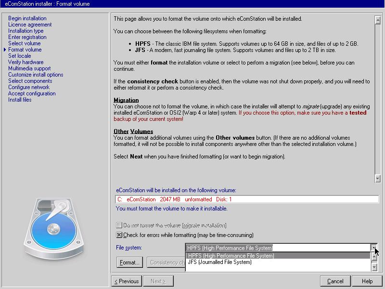Viewport: 385px width, 289px height.
Task: Click the red backup warning text
Action: click(240, 116)
